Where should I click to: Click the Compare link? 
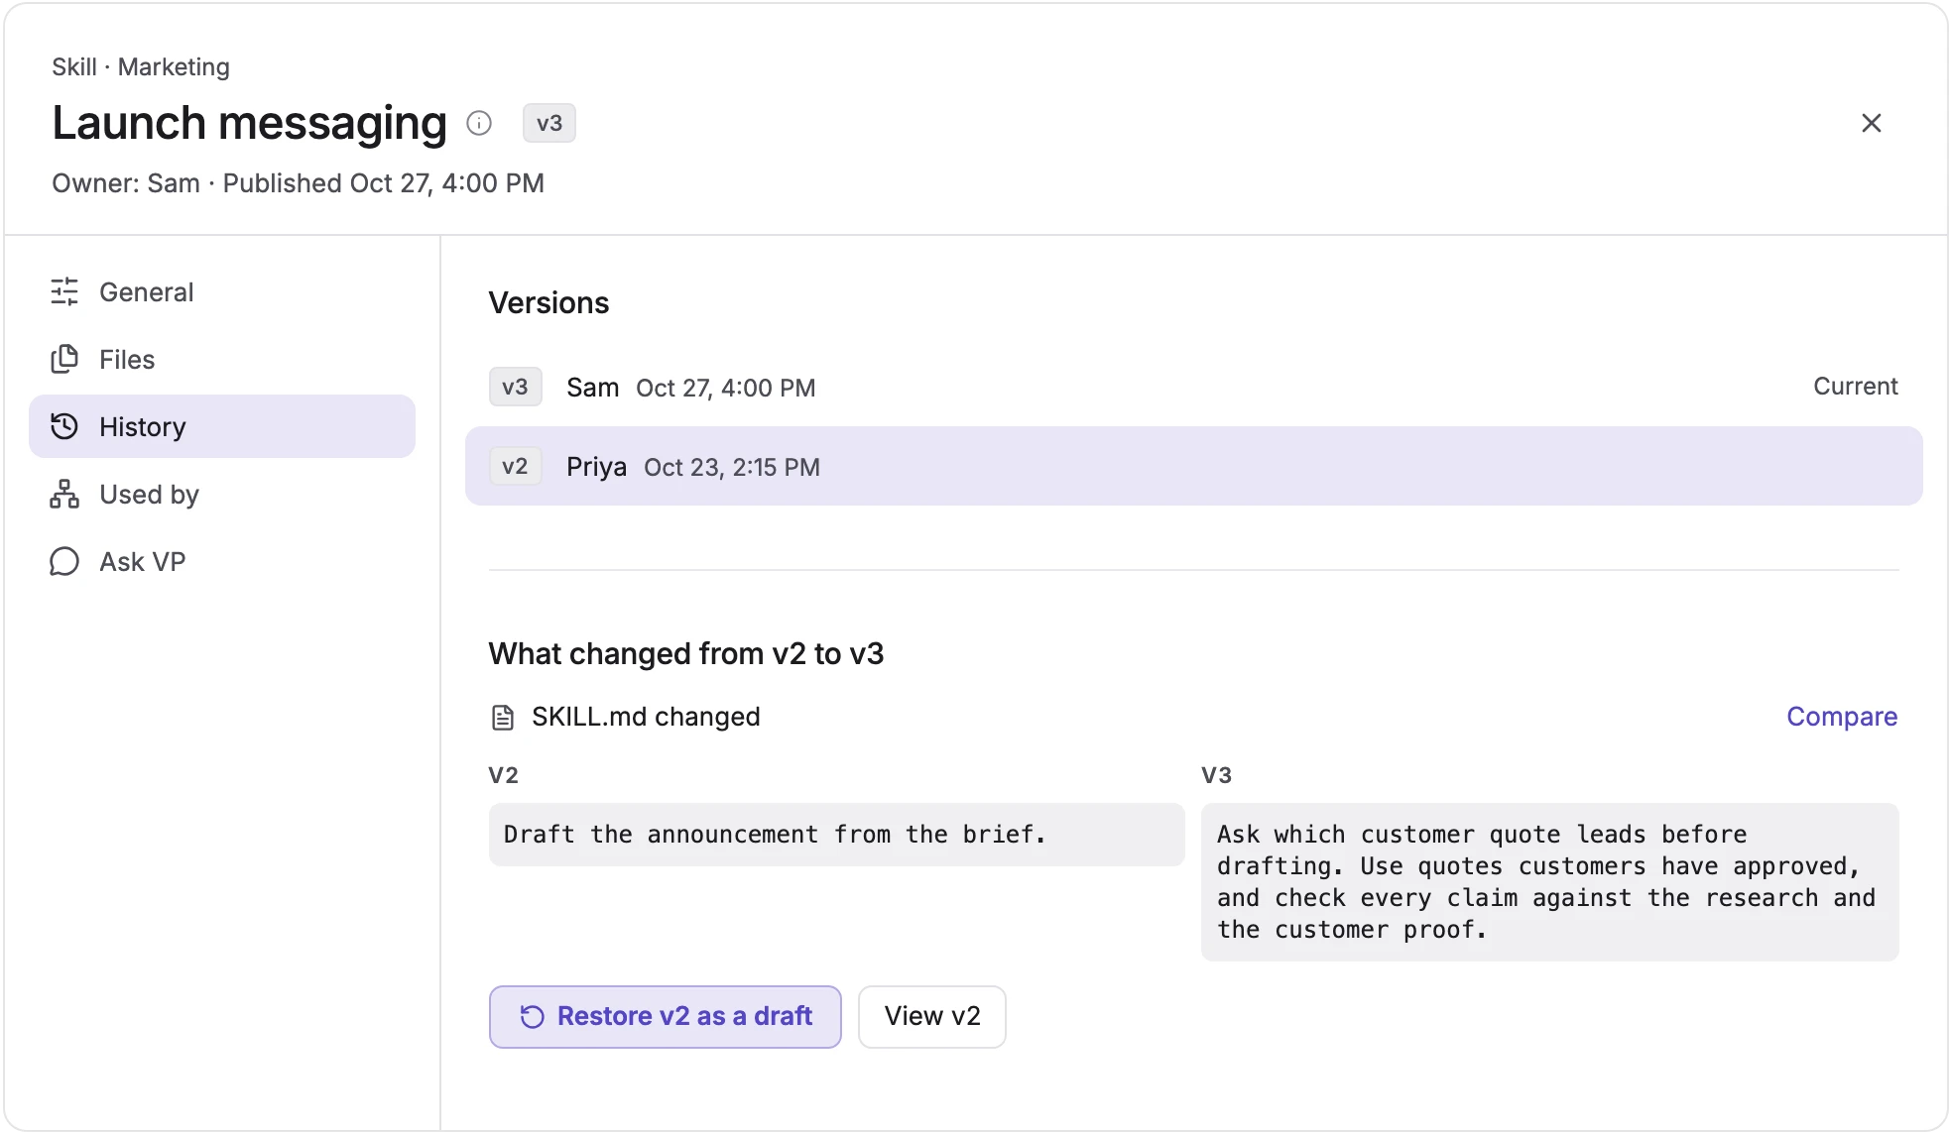(x=1842, y=716)
